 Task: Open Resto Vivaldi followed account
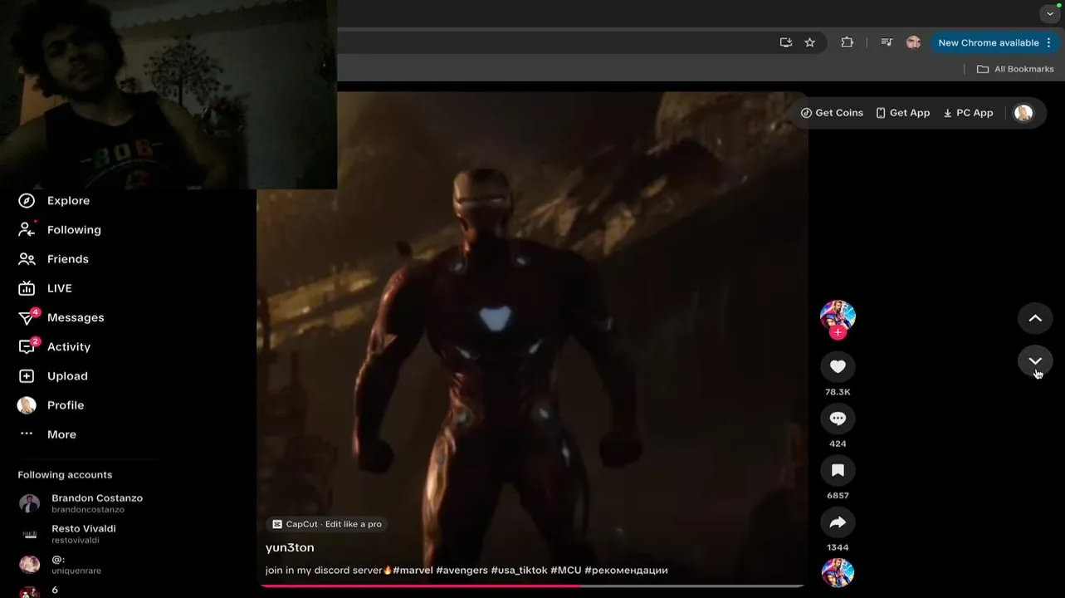tap(67, 534)
